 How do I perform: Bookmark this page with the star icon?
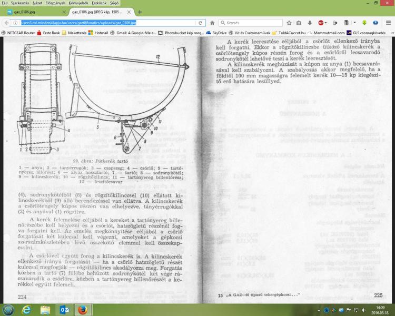[289, 23]
